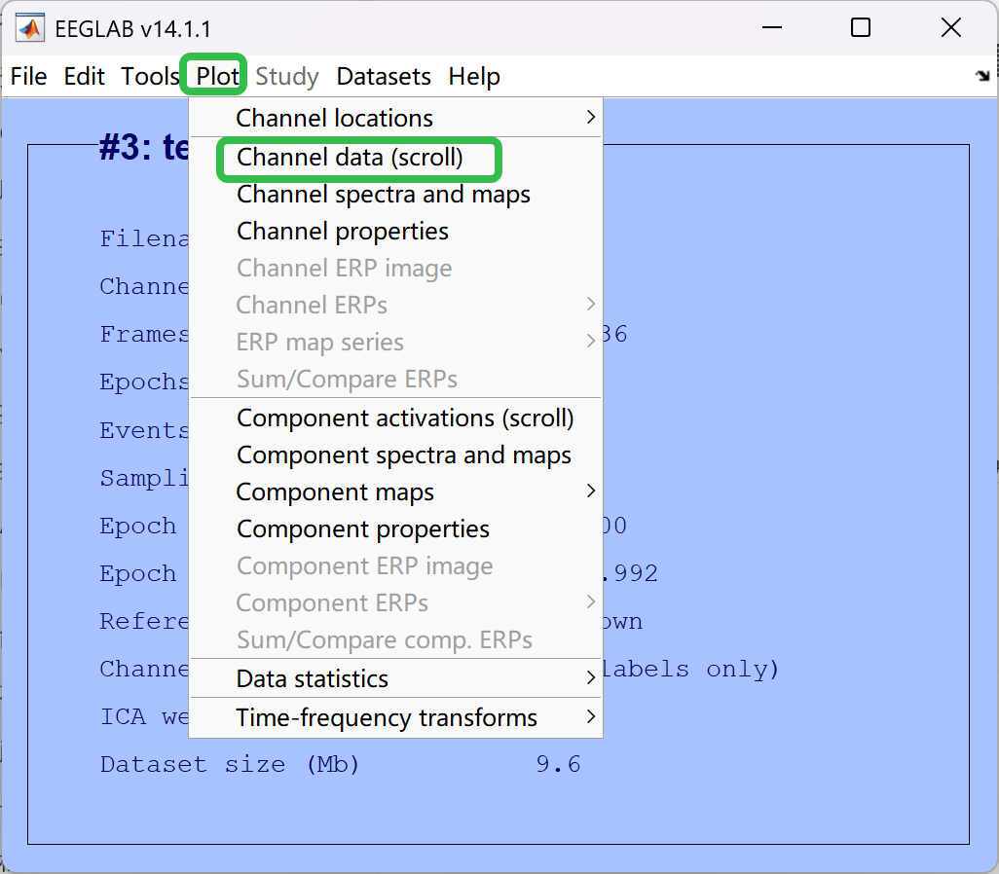Viewport: 999px width, 874px height.
Task: Open the Tools menu
Action: pyautogui.click(x=150, y=77)
